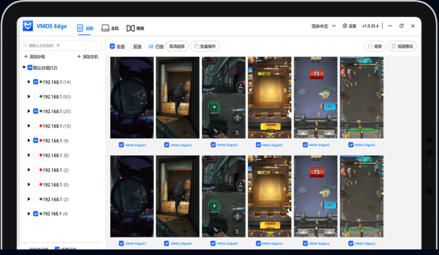The width and height of the screenshot is (439, 255).
Task: Click 添加主机 to add a host
Action: (x=88, y=57)
